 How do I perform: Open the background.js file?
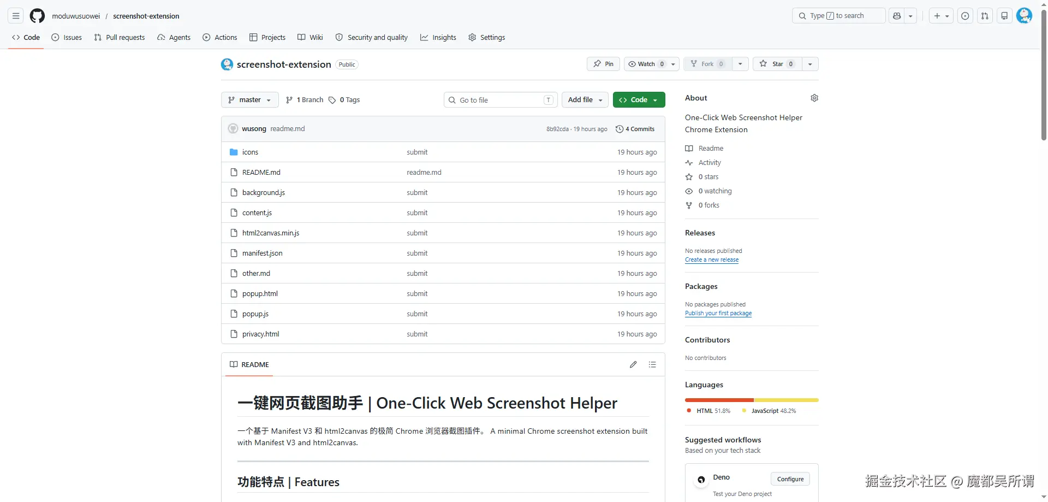tap(264, 193)
